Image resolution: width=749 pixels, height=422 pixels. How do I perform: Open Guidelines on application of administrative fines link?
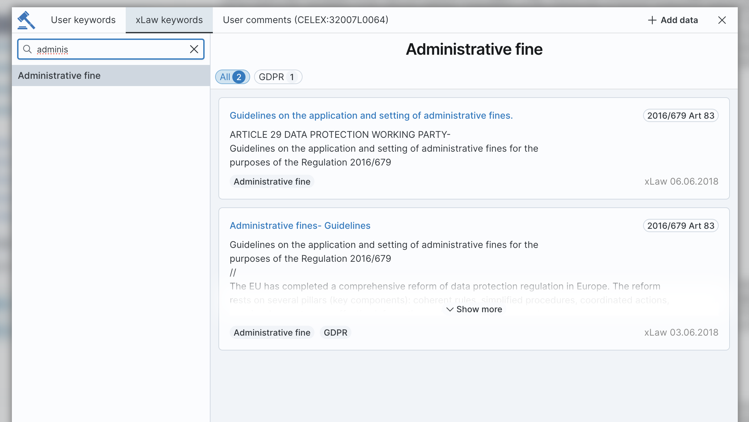(371, 115)
